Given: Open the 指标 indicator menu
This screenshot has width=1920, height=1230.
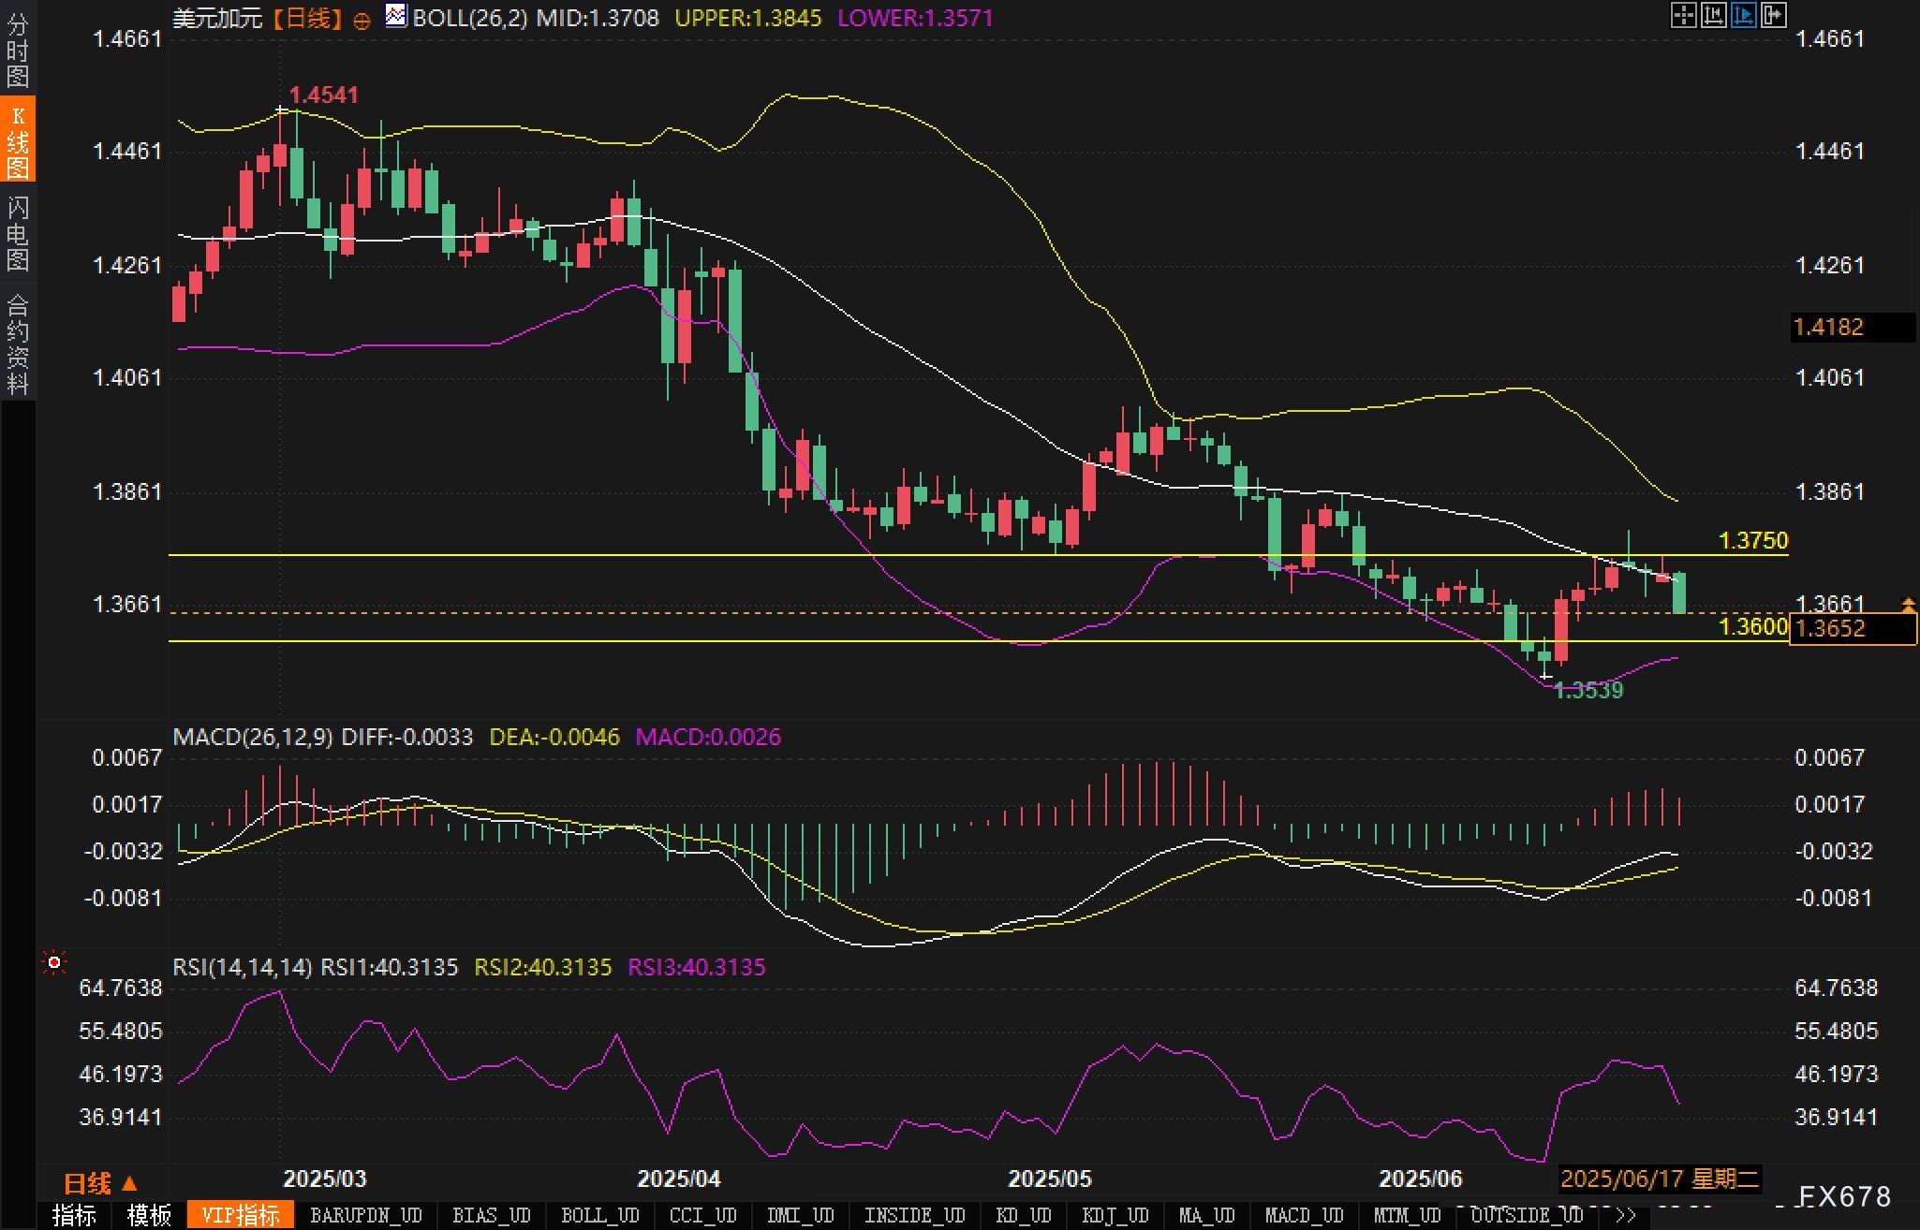Looking at the screenshot, I should tap(74, 1216).
